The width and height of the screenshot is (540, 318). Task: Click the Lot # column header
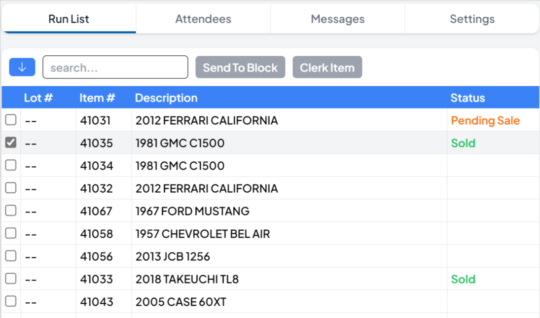(x=38, y=98)
